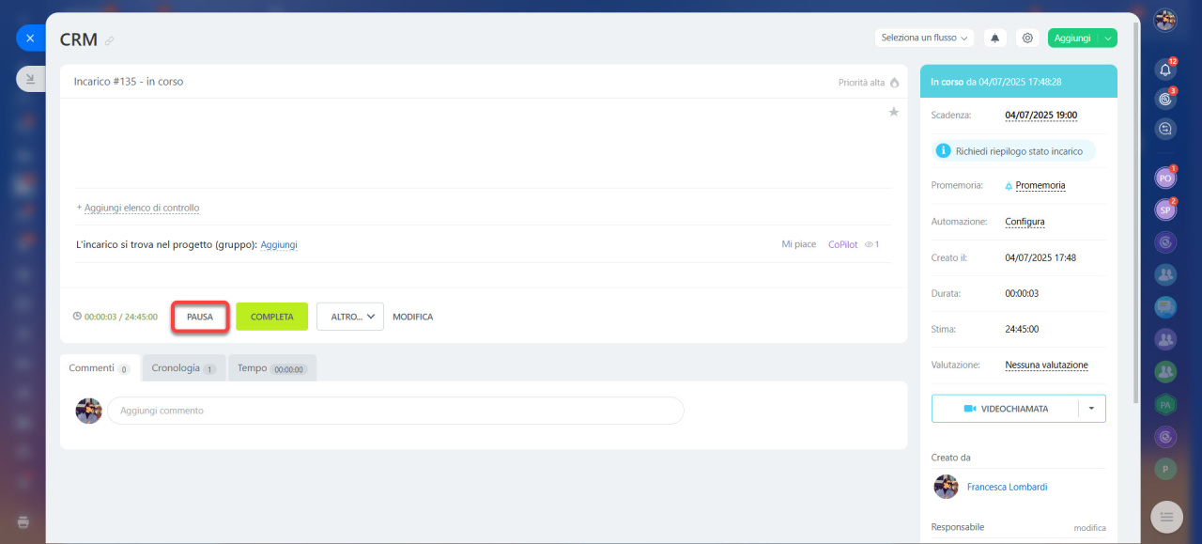Open the ALTRO... dropdown menu

(x=350, y=317)
